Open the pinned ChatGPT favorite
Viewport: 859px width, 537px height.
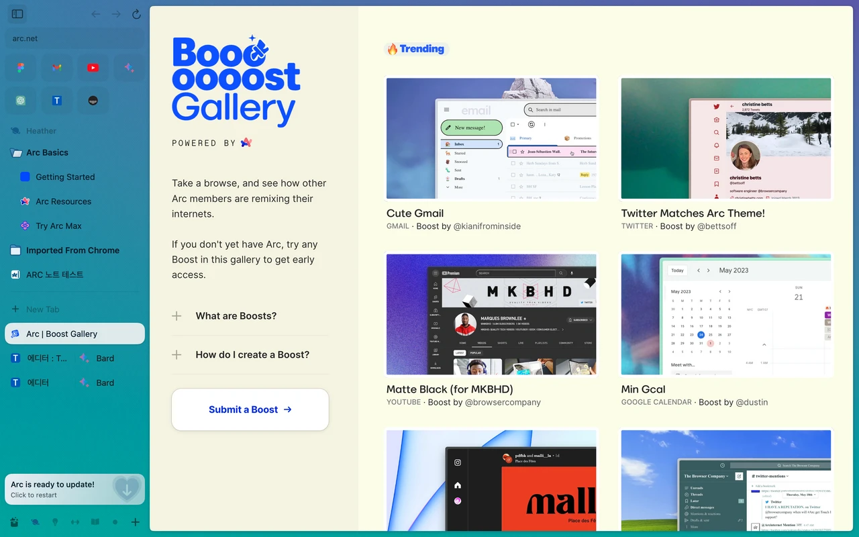[x=21, y=100]
